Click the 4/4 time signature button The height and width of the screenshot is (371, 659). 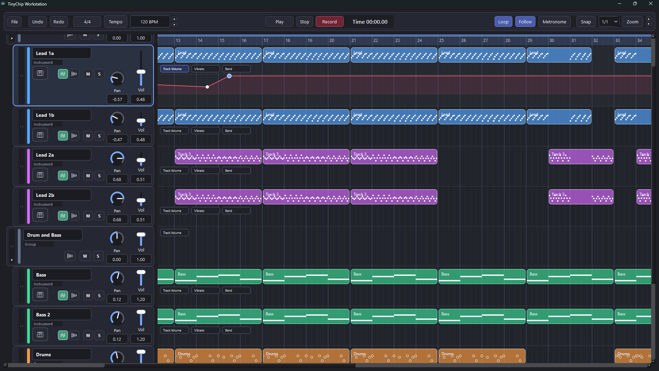coord(87,22)
